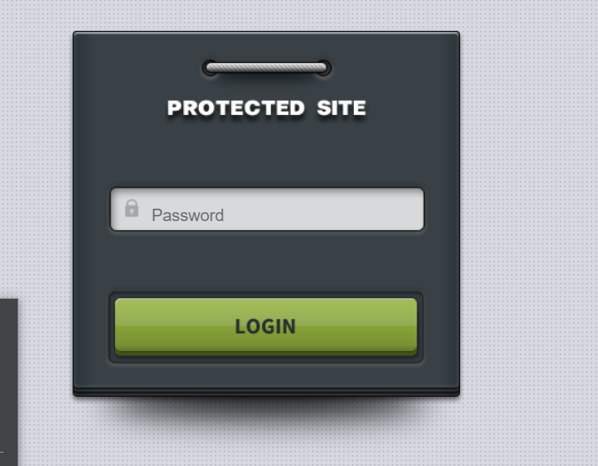Select the word PROTECTED in the title

point(235,108)
